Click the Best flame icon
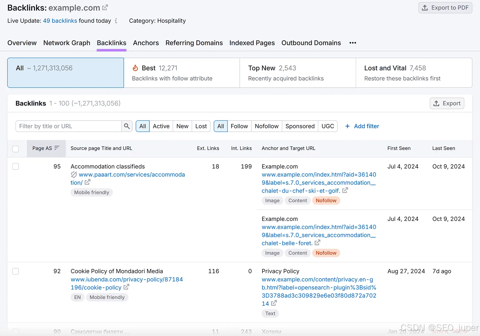Screen dimensions: 480x336 (x=135, y=68)
